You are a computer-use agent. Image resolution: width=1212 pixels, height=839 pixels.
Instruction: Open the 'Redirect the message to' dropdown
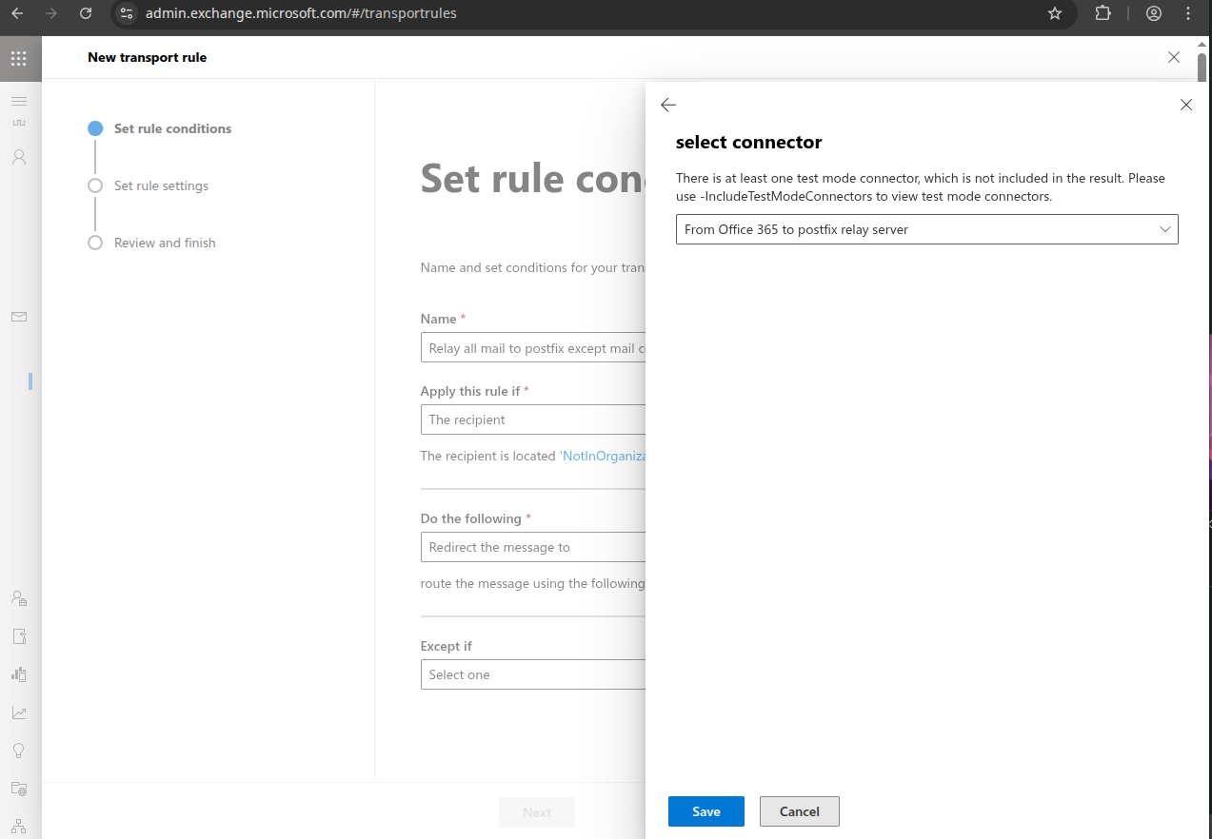click(x=533, y=547)
